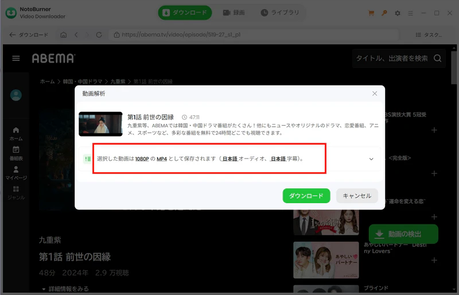This screenshot has height=295, width=459.
Task: Click the 九重紫 series title text
Action: tap(50, 240)
